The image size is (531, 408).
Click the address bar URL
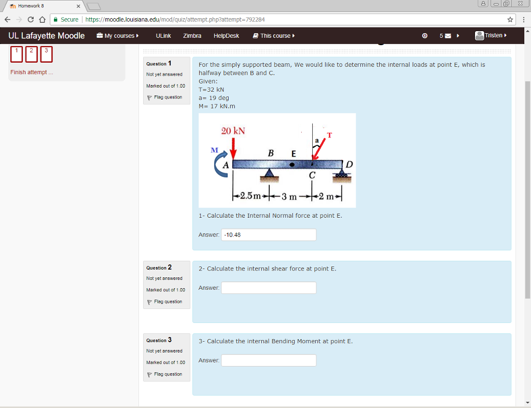coord(175,20)
